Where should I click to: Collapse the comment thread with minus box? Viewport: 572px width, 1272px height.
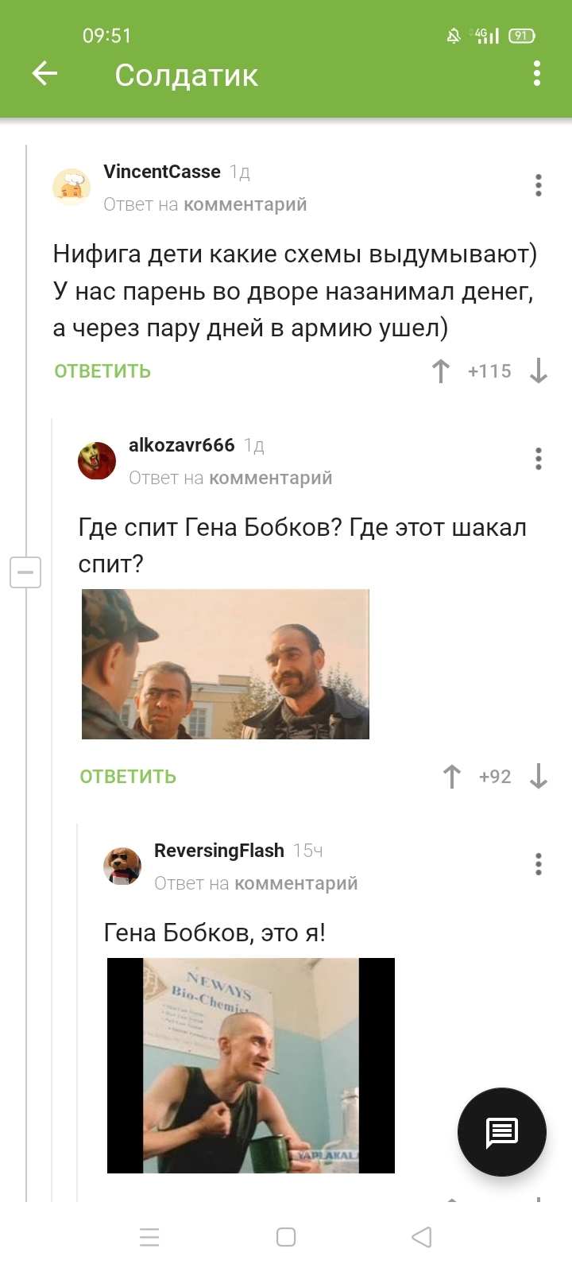(x=25, y=572)
